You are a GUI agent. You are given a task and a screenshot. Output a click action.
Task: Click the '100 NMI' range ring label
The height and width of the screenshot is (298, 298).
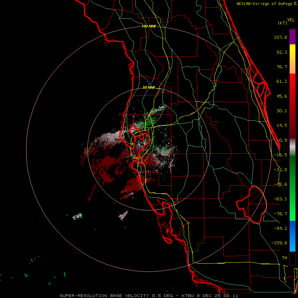tap(149, 26)
